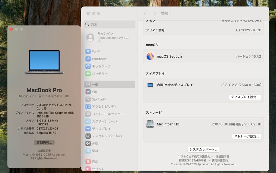276x173 pixels.
Task: Open the 壁紙 wallpaper icon
Action: [88, 151]
